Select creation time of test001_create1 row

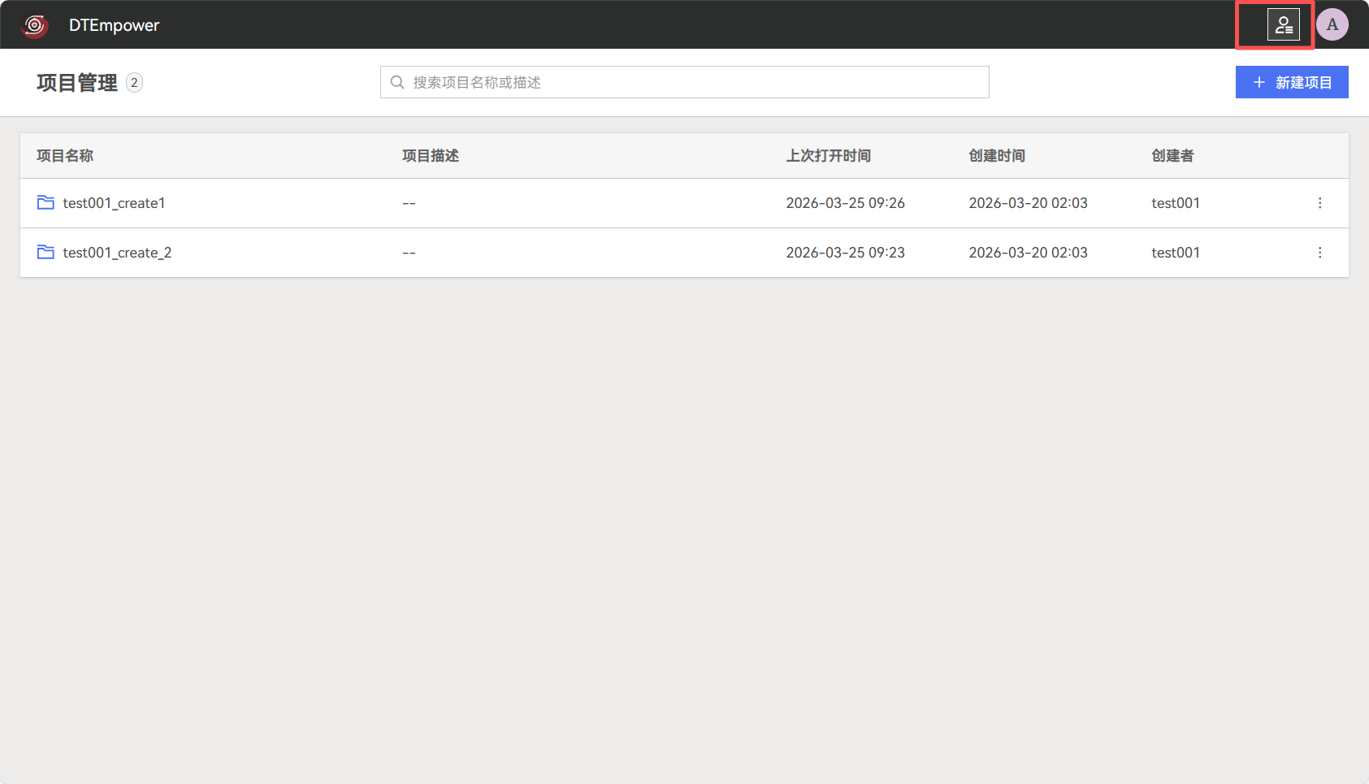point(1028,203)
